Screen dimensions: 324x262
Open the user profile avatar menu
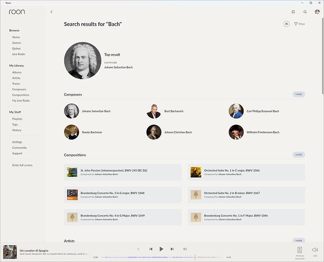(317, 12)
